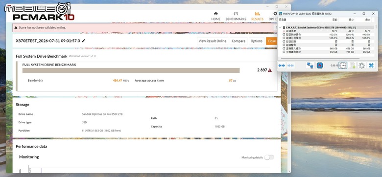This screenshot has width=382, height=177.
Task: Close the result with orange Close button
Action: [272, 41]
